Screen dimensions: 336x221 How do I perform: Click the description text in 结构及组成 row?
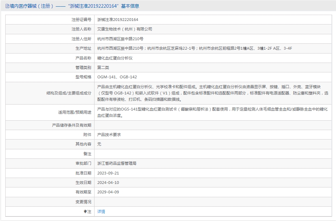[213, 93]
